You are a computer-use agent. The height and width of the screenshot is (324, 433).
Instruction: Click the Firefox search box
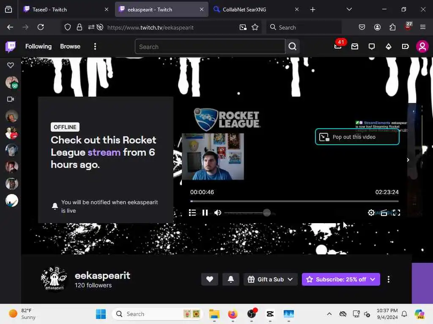click(304, 27)
